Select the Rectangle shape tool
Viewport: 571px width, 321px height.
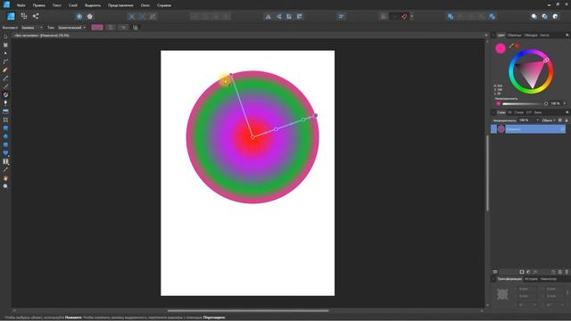(x=5, y=128)
